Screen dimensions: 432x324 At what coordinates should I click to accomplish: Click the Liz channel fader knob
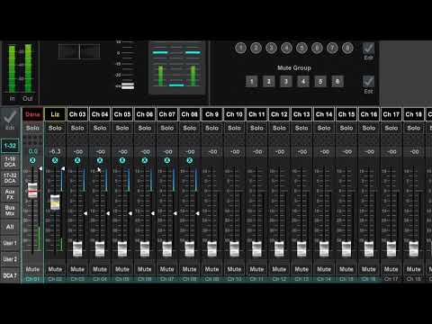pyautogui.click(x=55, y=202)
